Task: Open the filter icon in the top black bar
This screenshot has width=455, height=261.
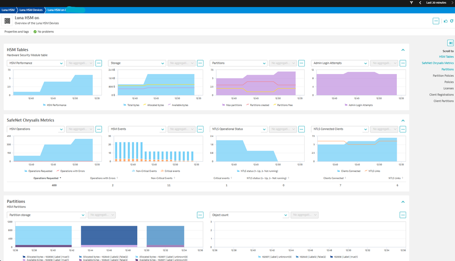Action: [x=411, y=3]
